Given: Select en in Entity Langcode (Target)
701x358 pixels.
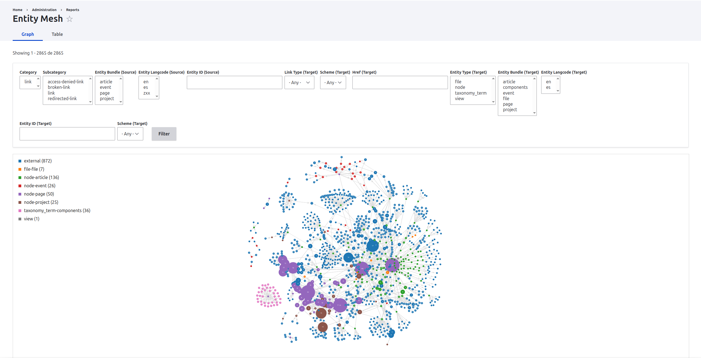Looking at the screenshot, I should click(549, 82).
